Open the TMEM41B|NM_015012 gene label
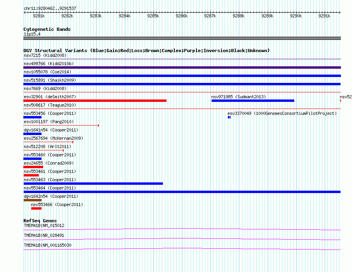 pyautogui.click(x=44, y=226)
